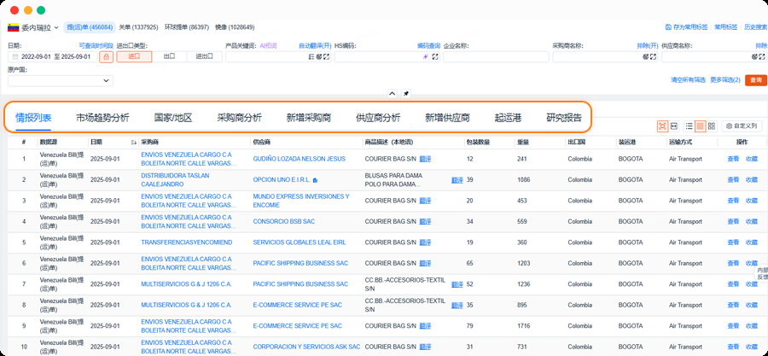Click the 存为常用标签 save icon
This screenshot has height=356, width=768.
[668, 27]
